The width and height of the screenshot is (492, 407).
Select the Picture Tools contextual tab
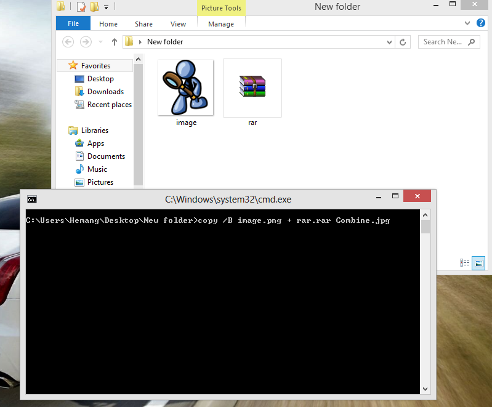pyautogui.click(x=221, y=8)
